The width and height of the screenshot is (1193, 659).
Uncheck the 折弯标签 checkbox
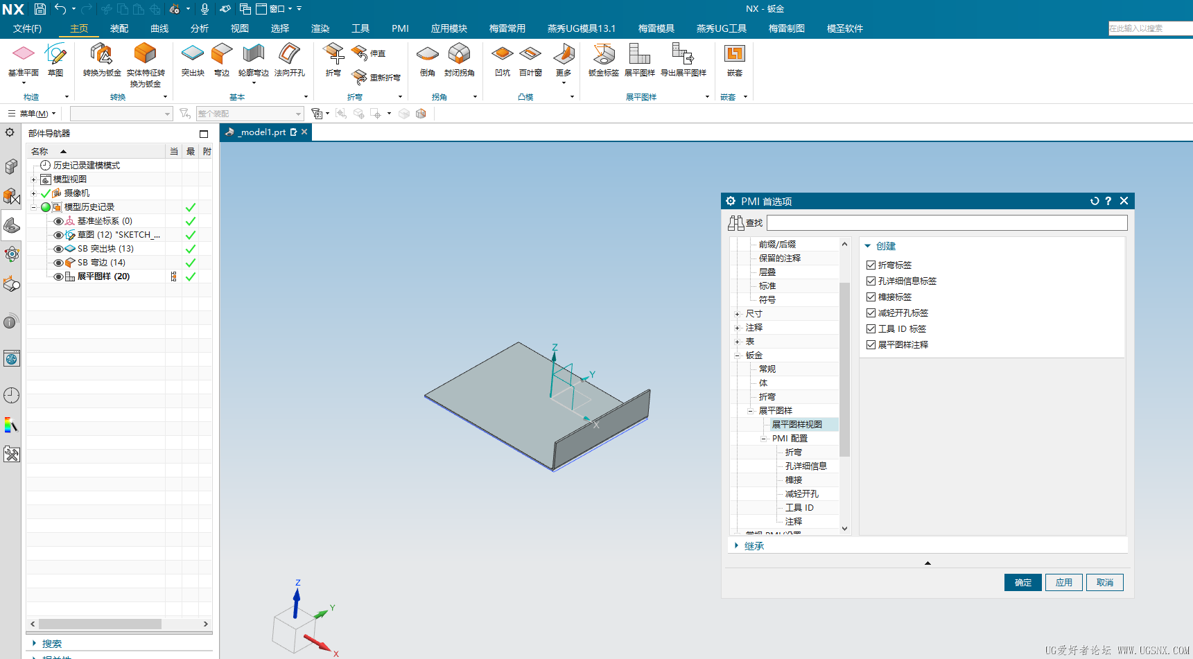(x=871, y=265)
